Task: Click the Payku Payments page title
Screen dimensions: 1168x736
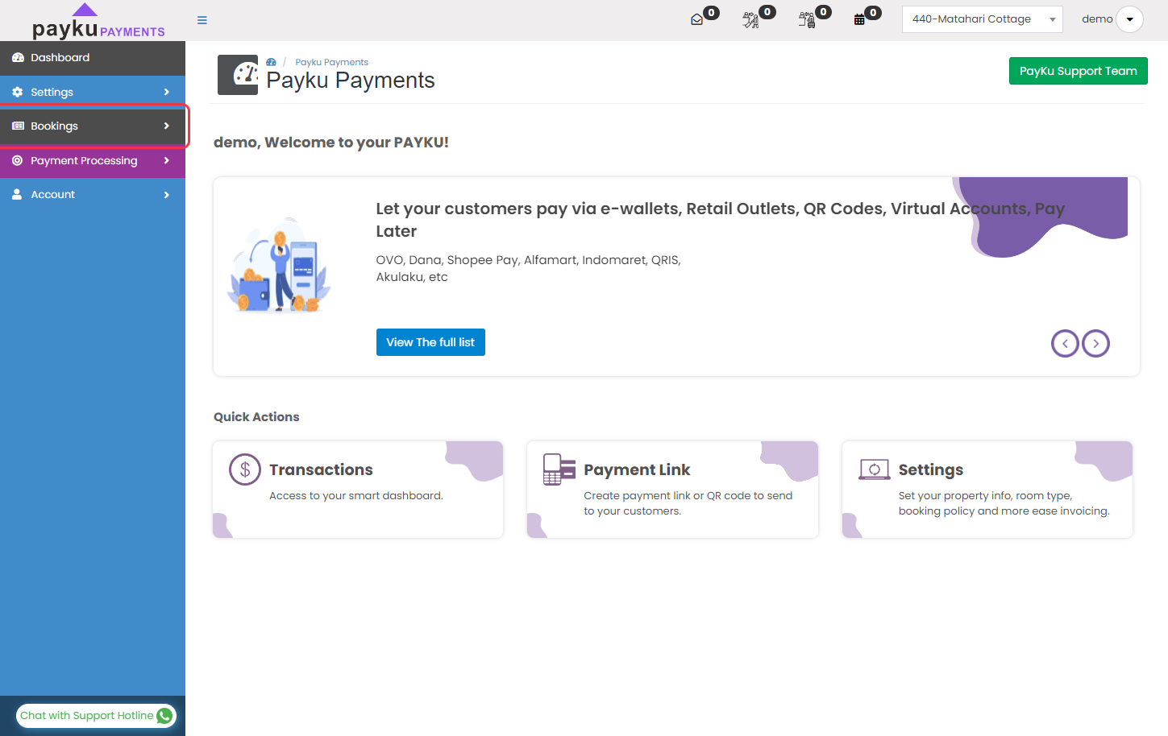Action: tap(351, 81)
